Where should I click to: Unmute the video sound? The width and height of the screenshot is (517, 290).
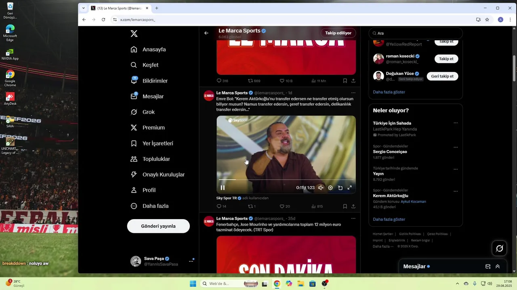coord(321,188)
